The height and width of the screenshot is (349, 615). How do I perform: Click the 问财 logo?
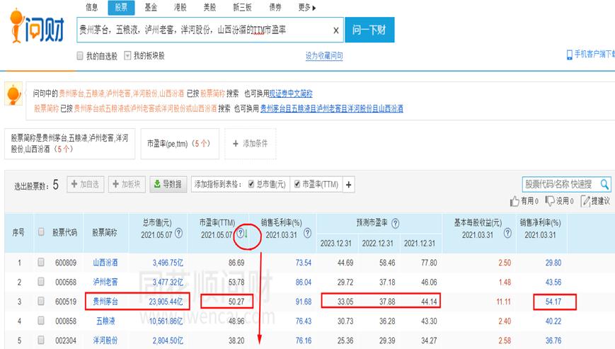coord(37,26)
